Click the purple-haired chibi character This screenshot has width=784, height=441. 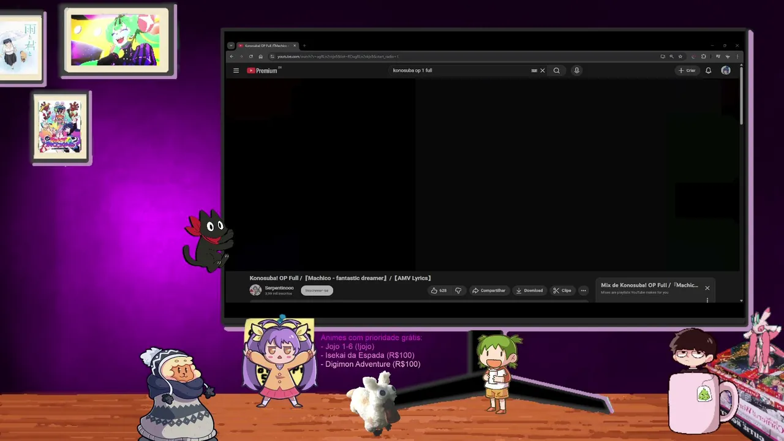coord(280,363)
